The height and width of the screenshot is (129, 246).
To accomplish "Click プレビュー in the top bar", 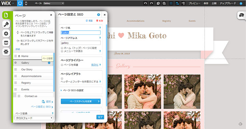I will [194, 3].
